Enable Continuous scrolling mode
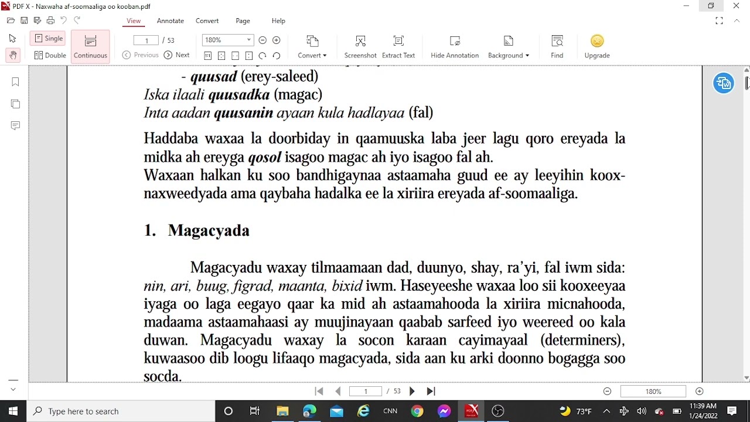Image resolution: width=750 pixels, height=422 pixels. point(90,46)
